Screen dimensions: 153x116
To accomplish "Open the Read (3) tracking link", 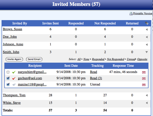I will click(96, 78).
